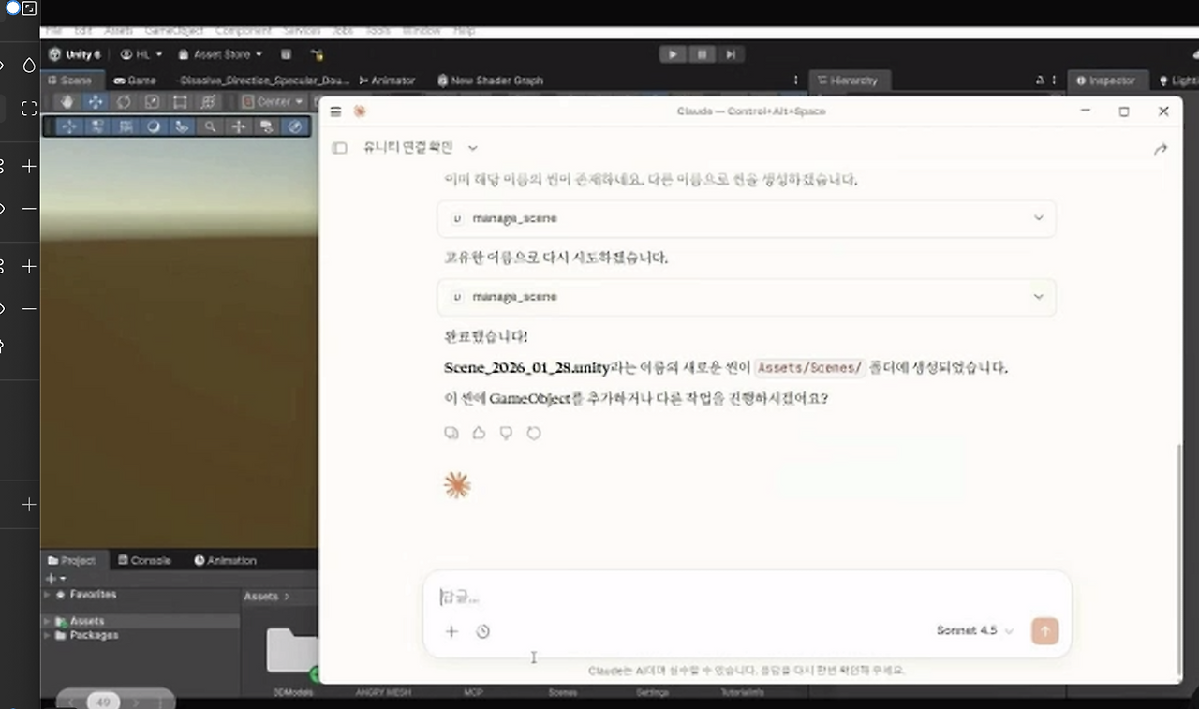Click the Unity package icon beside Asset Store

pyautogui.click(x=287, y=54)
